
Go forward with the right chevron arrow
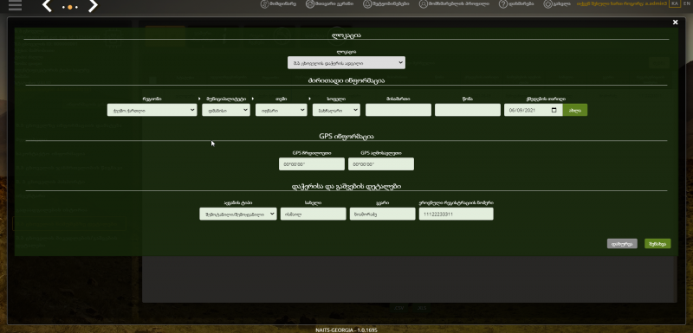pos(93,6)
